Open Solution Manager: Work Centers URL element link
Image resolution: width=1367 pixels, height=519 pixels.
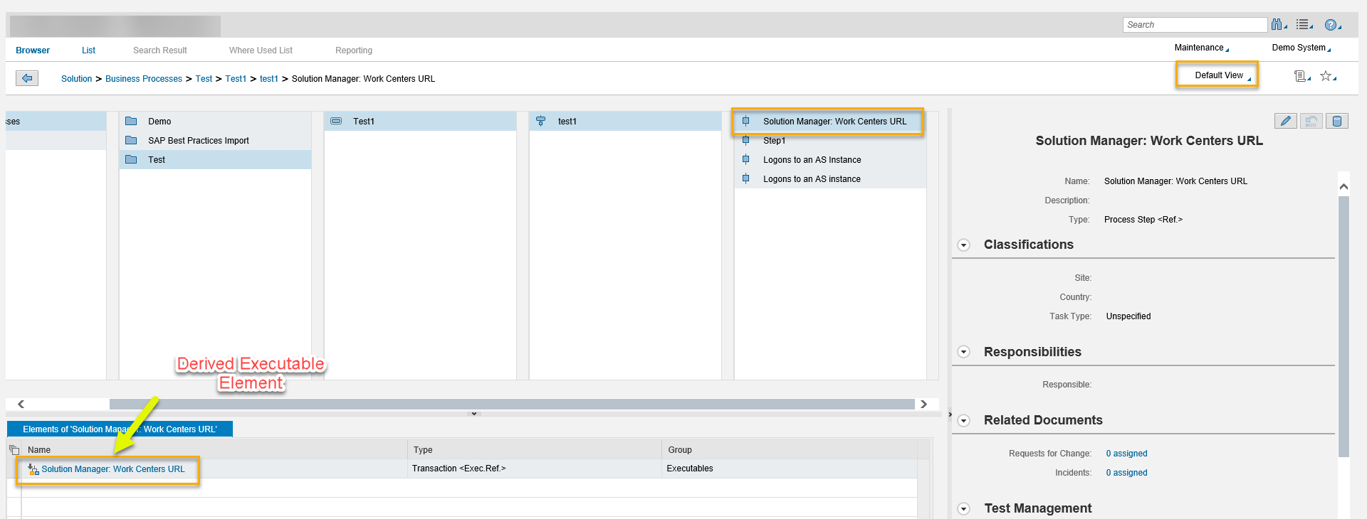coord(113,469)
